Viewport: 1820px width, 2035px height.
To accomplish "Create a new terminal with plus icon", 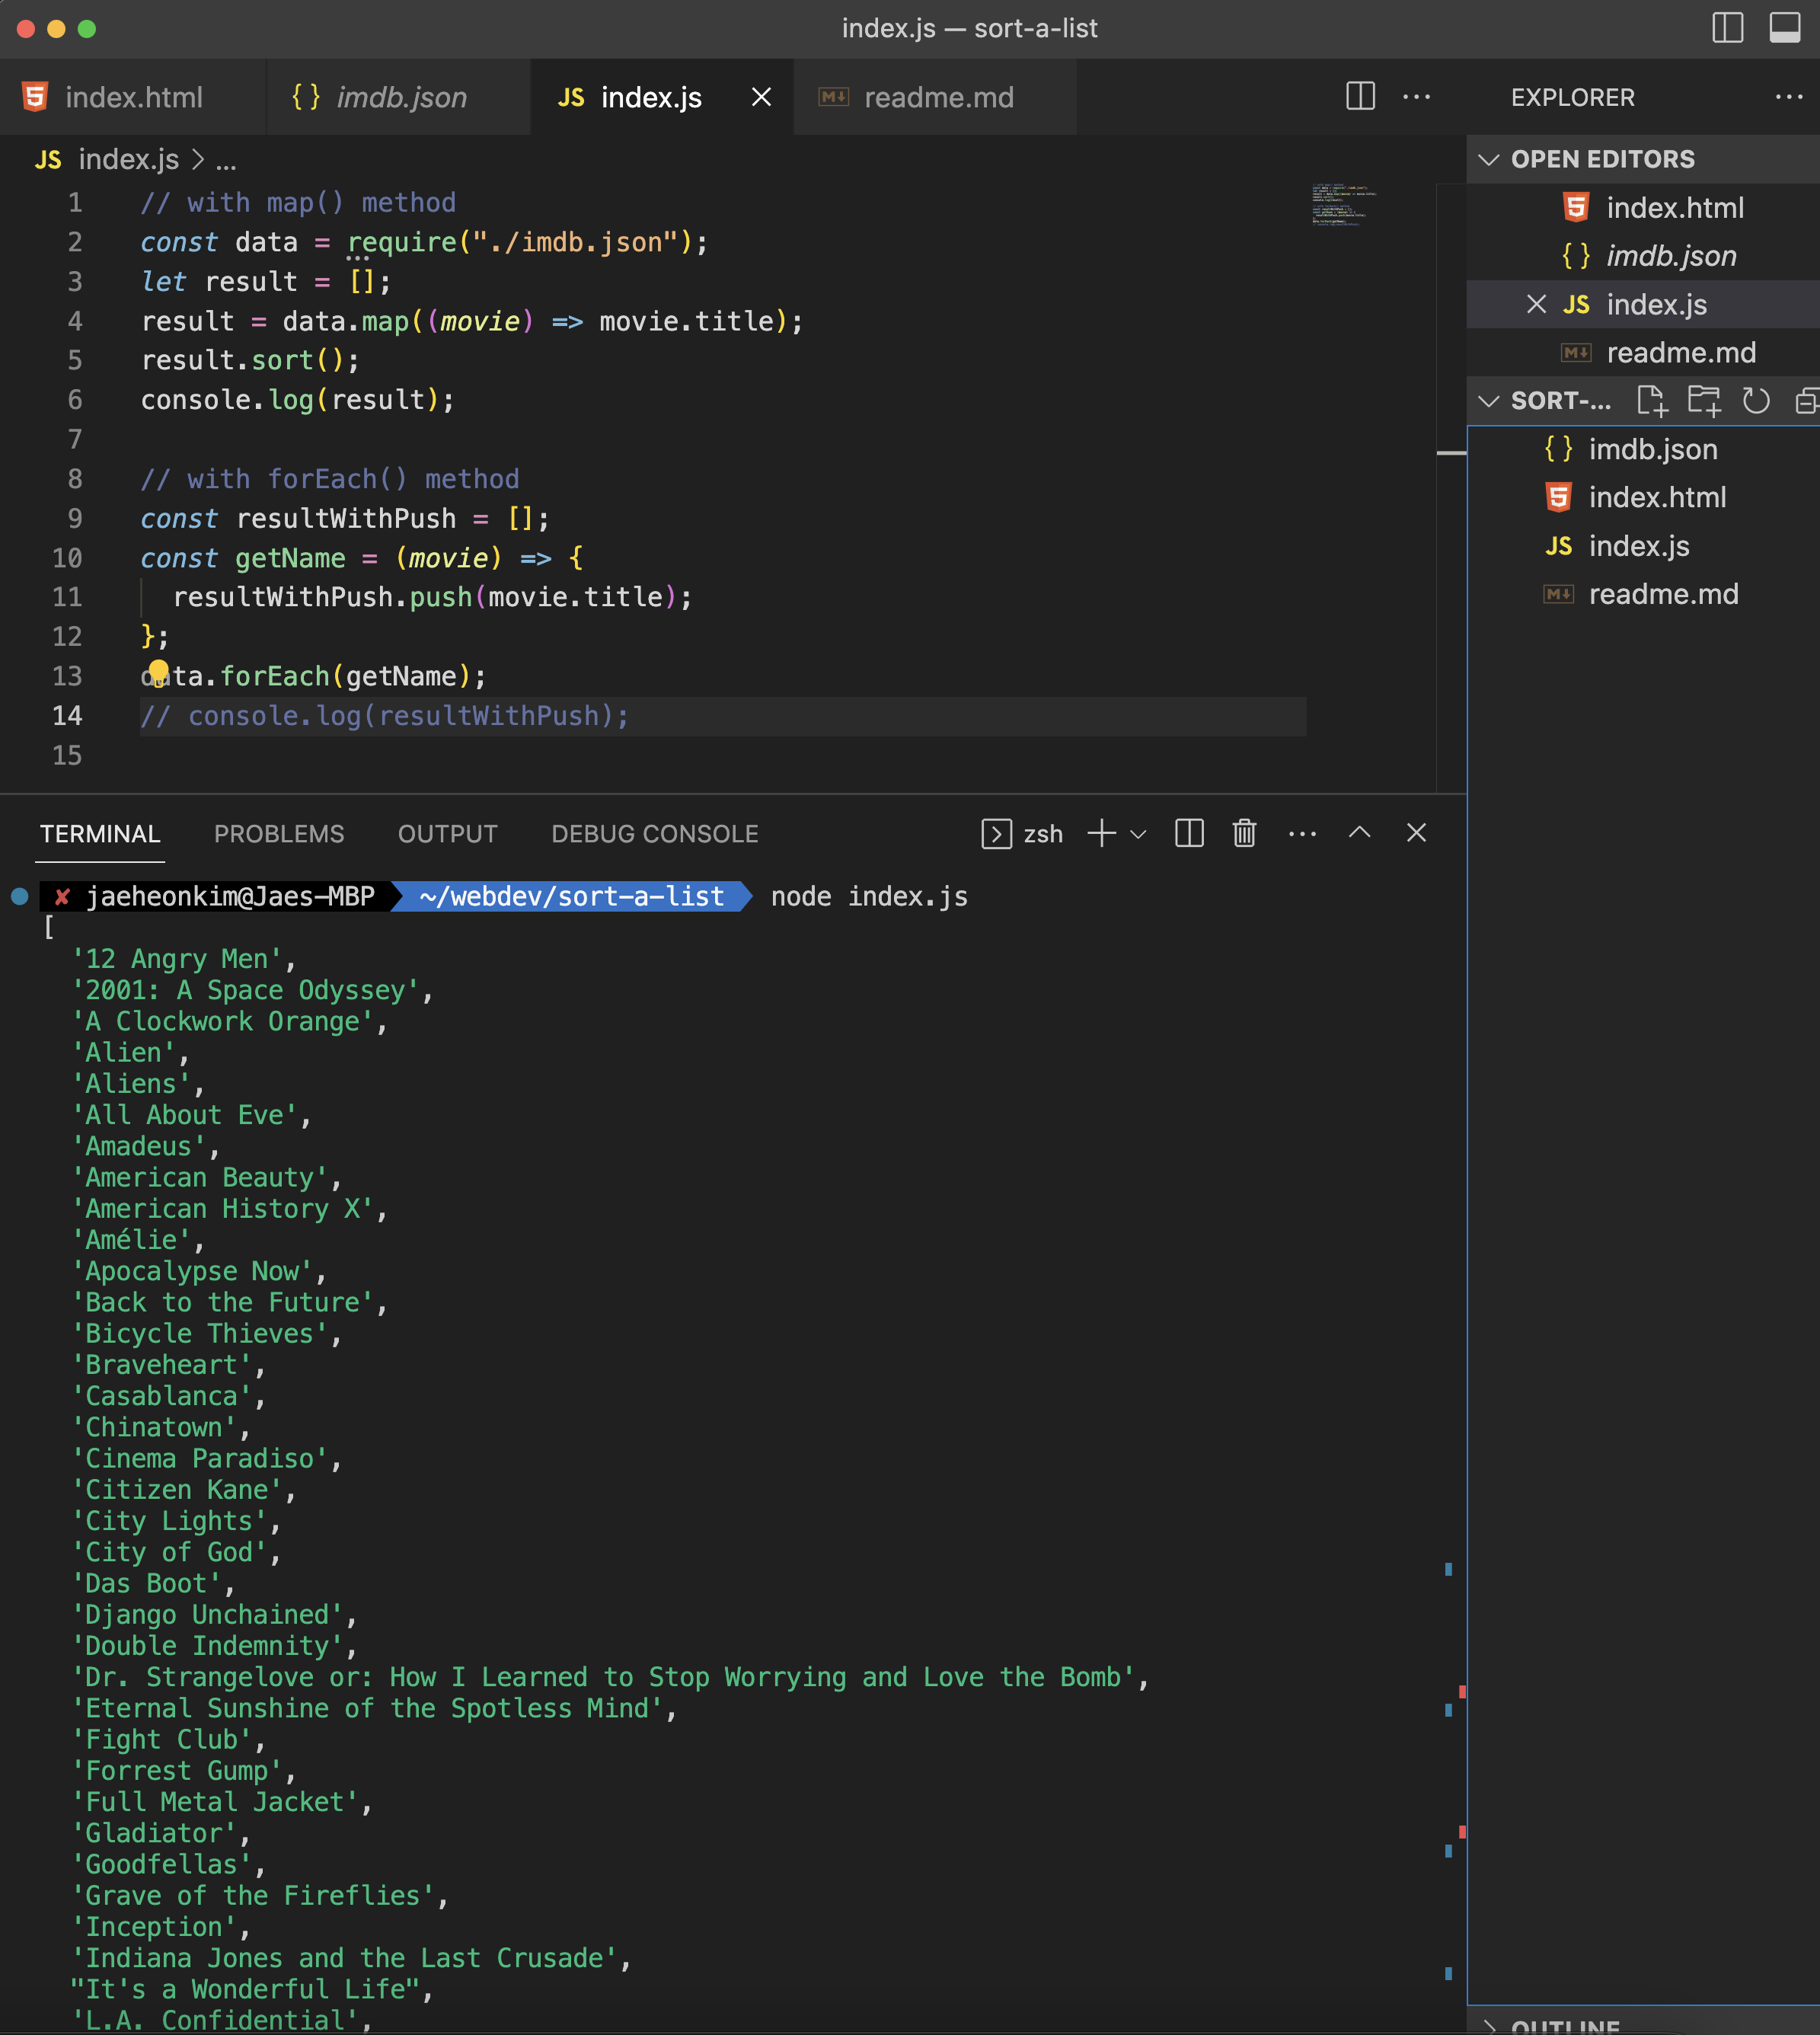I will click(x=1101, y=833).
